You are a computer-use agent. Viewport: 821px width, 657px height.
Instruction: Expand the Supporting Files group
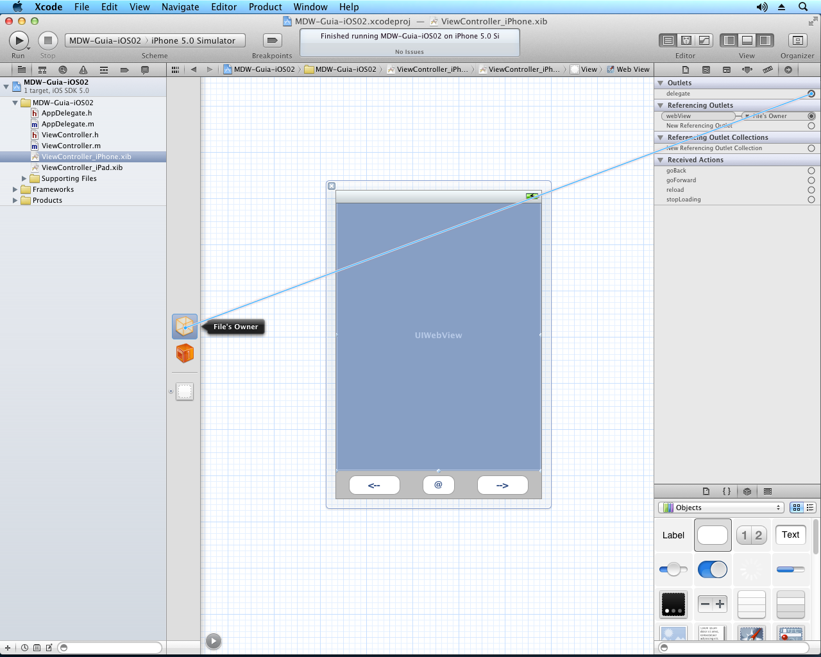click(24, 178)
